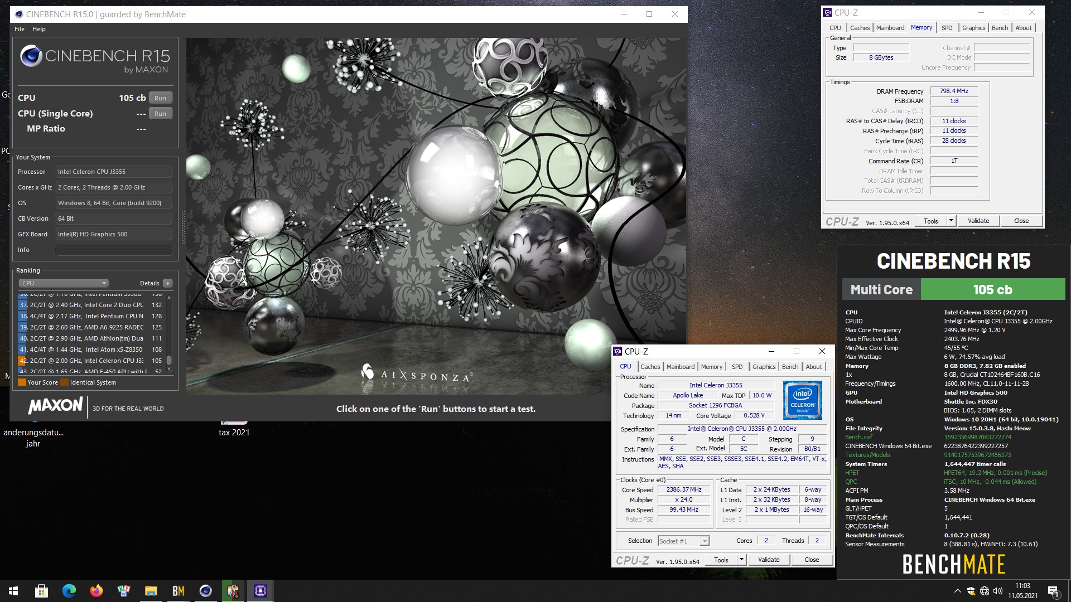
Task: Open the CPU-Z taskbar icon
Action: click(260, 591)
